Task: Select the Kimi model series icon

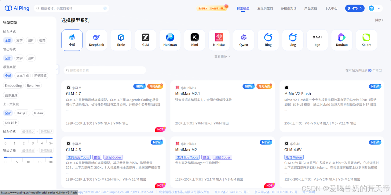Action: pyautogui.click(x=194, y=40)
